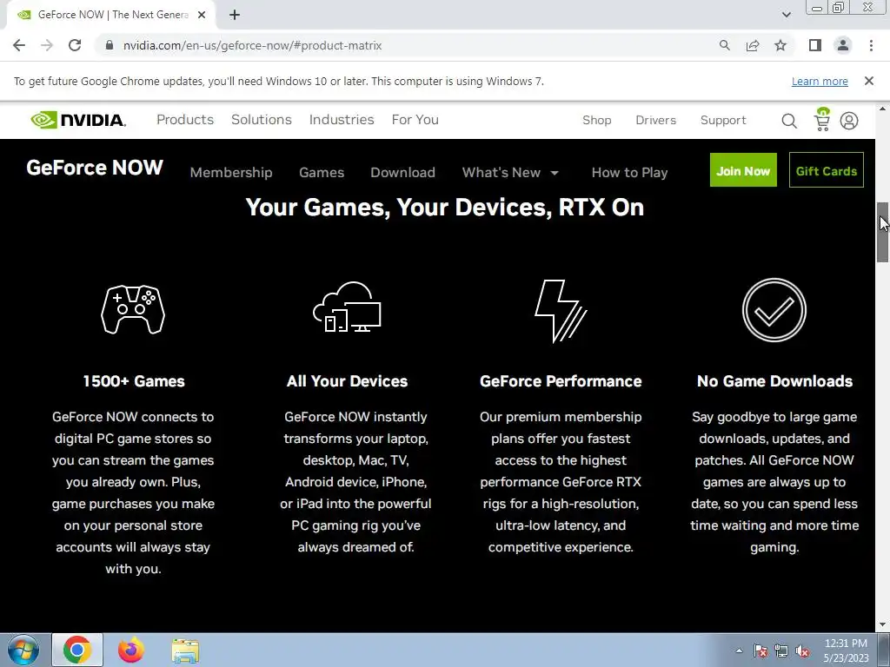Click the Gift Cards button

point(826,169)
